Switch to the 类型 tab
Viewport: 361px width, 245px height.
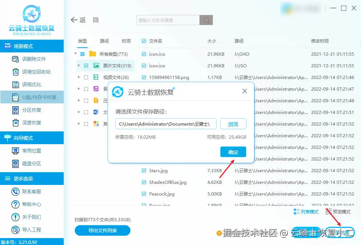tap(82, 41)
